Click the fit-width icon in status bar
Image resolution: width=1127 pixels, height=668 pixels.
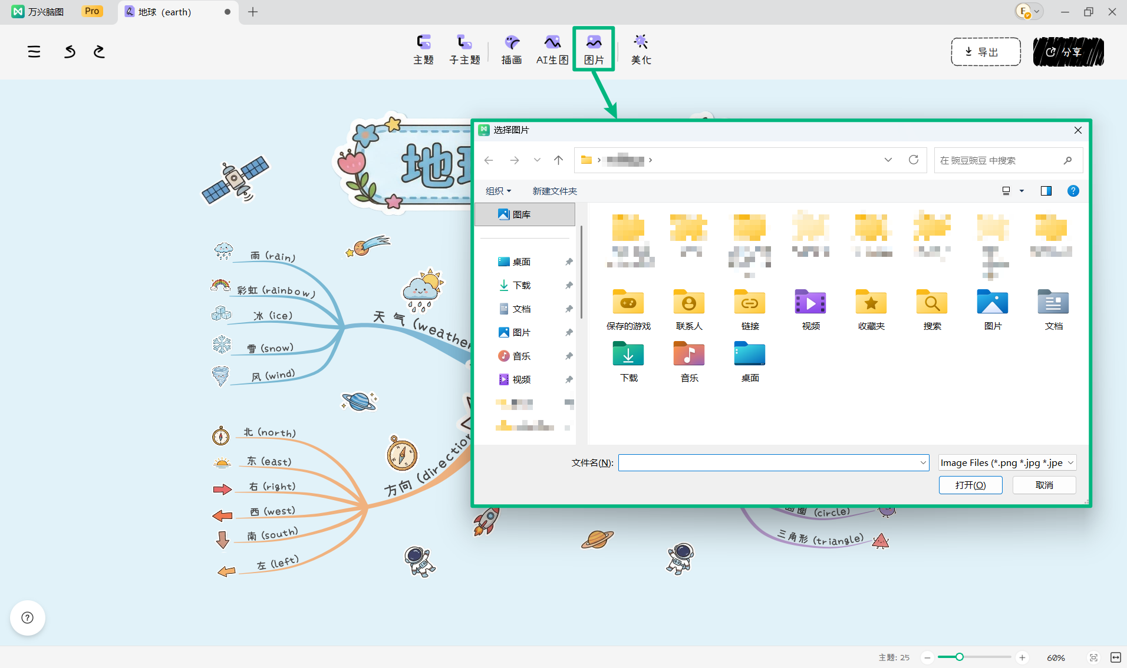(x=1115, y=657)
